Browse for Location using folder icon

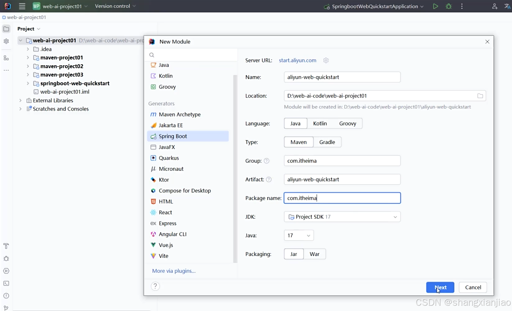480,96
